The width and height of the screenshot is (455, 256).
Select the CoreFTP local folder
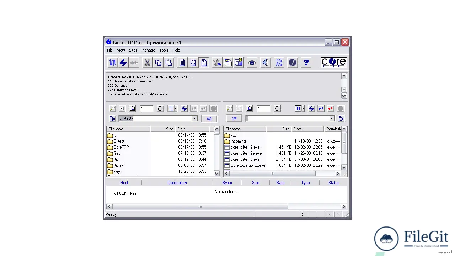pyautogui.click(x=121, y=147)
